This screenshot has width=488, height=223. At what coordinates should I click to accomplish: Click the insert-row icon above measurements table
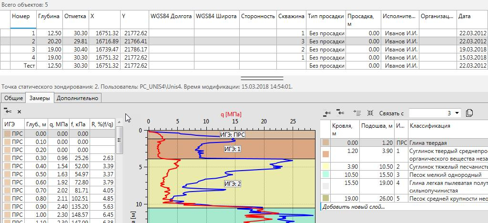coord(8,111)
